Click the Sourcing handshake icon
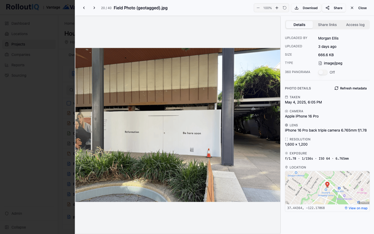The height and width of the screenshot is (234, 374). click(7, 75)
